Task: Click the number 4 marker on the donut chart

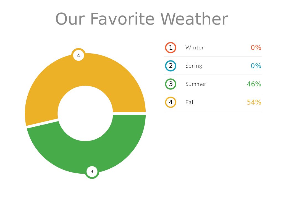Action: [78, 55]
